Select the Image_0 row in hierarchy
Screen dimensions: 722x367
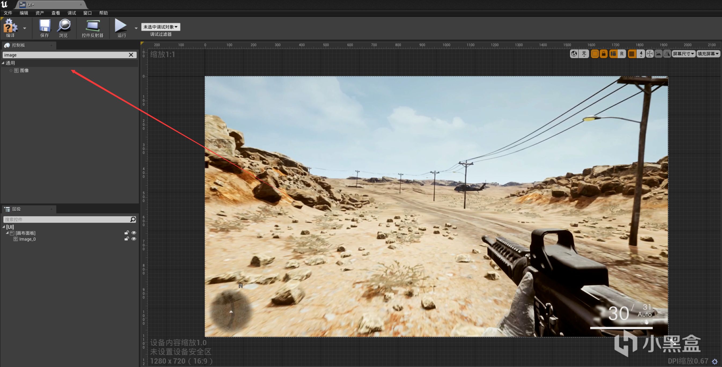[69, 239]
